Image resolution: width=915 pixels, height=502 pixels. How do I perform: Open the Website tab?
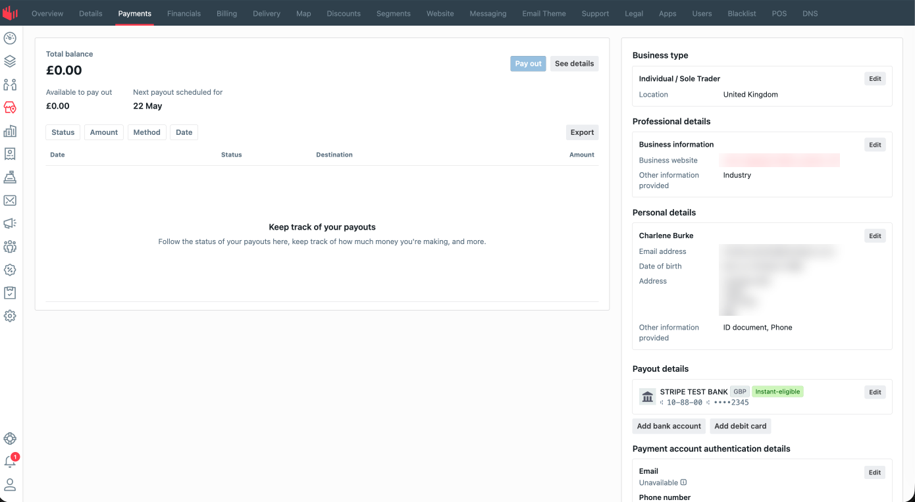tap(440, 13)
